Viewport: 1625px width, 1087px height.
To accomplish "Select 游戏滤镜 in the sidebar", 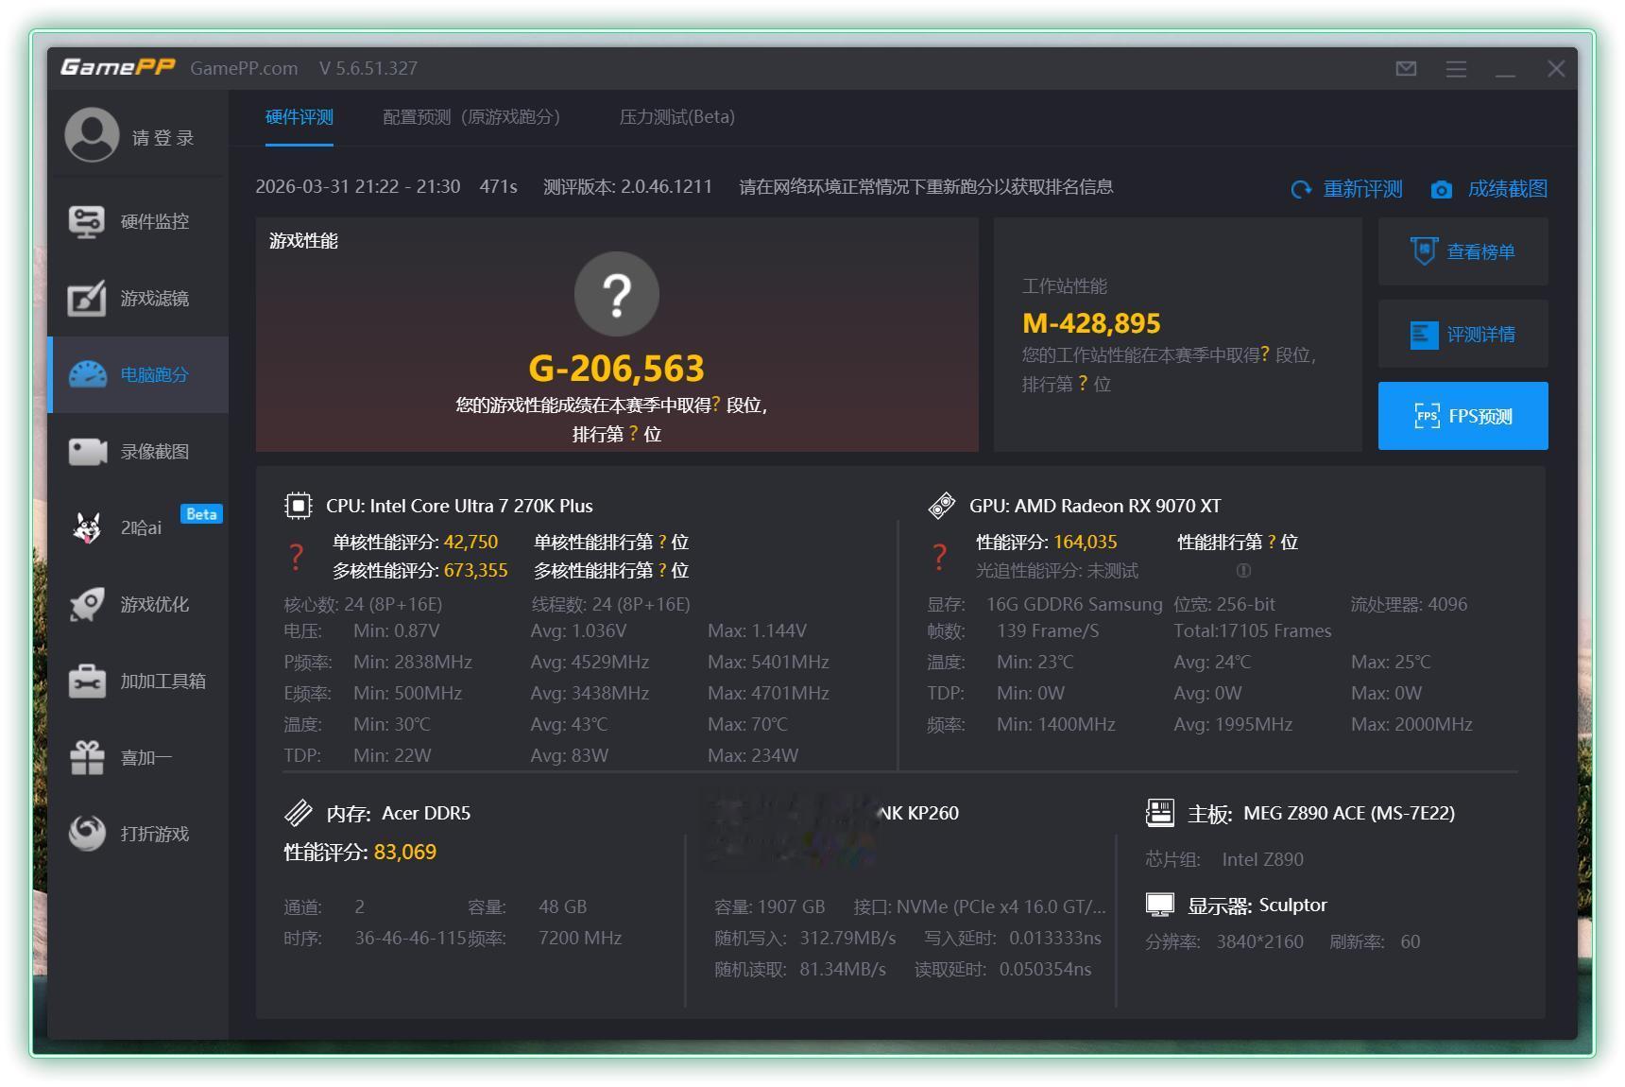I will pyautogui.click(x=138, y=299).
